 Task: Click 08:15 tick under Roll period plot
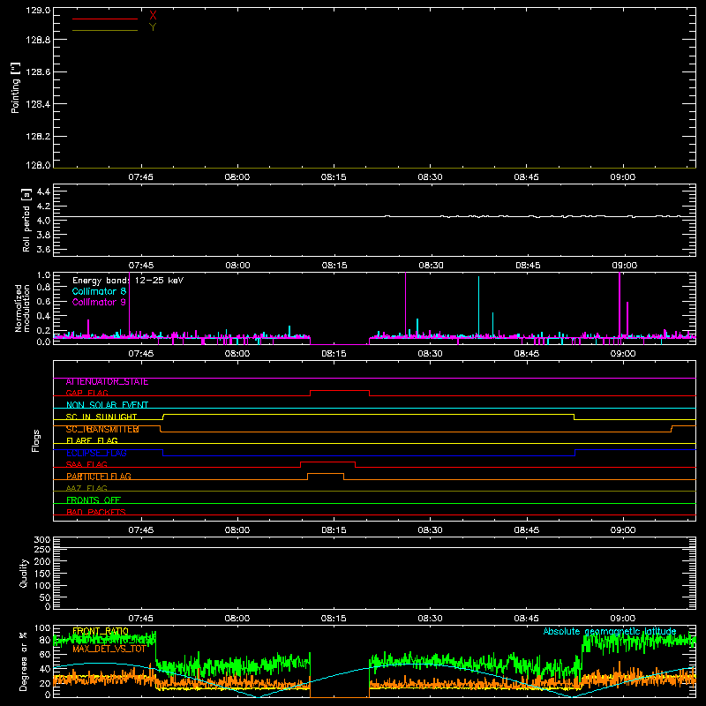(x=334, y=266)
